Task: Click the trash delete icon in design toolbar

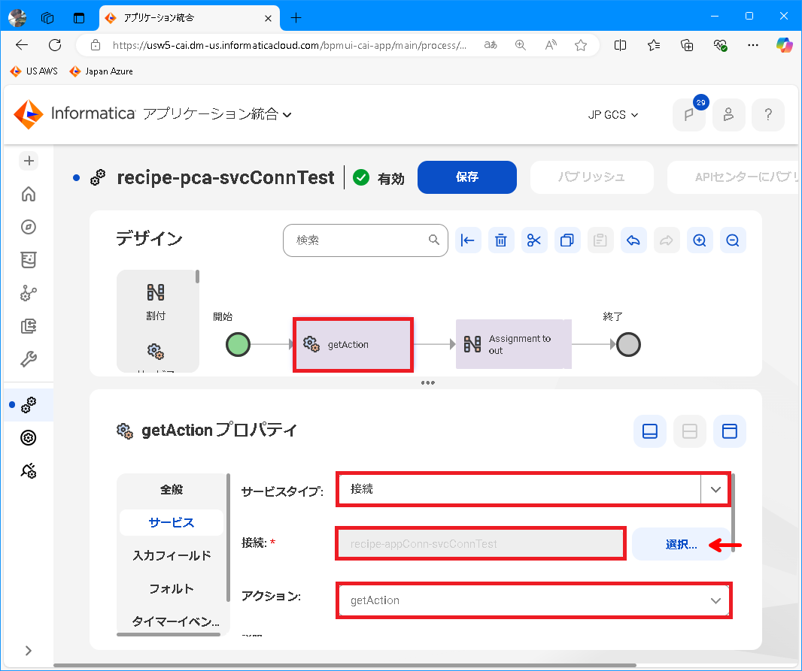Action: (501, 240)
